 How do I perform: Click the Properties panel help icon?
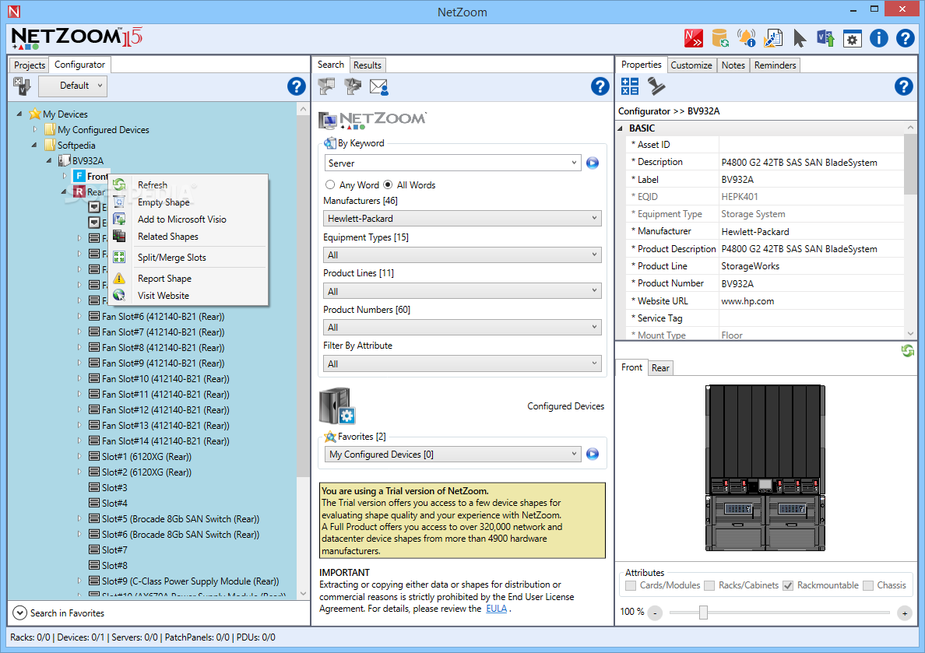pos(903,86)
